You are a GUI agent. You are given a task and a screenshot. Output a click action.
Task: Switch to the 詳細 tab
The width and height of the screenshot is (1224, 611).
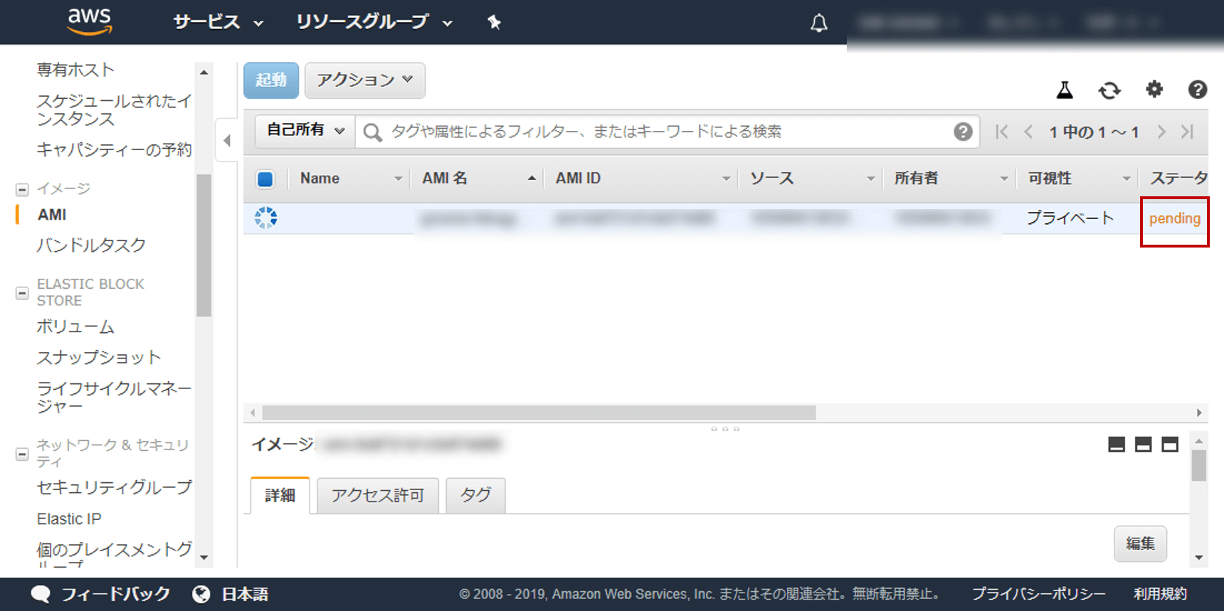point(280,495)
